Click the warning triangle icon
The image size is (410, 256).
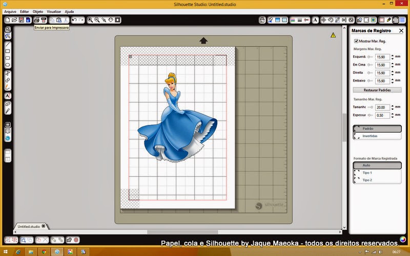(x=333, y=35)
